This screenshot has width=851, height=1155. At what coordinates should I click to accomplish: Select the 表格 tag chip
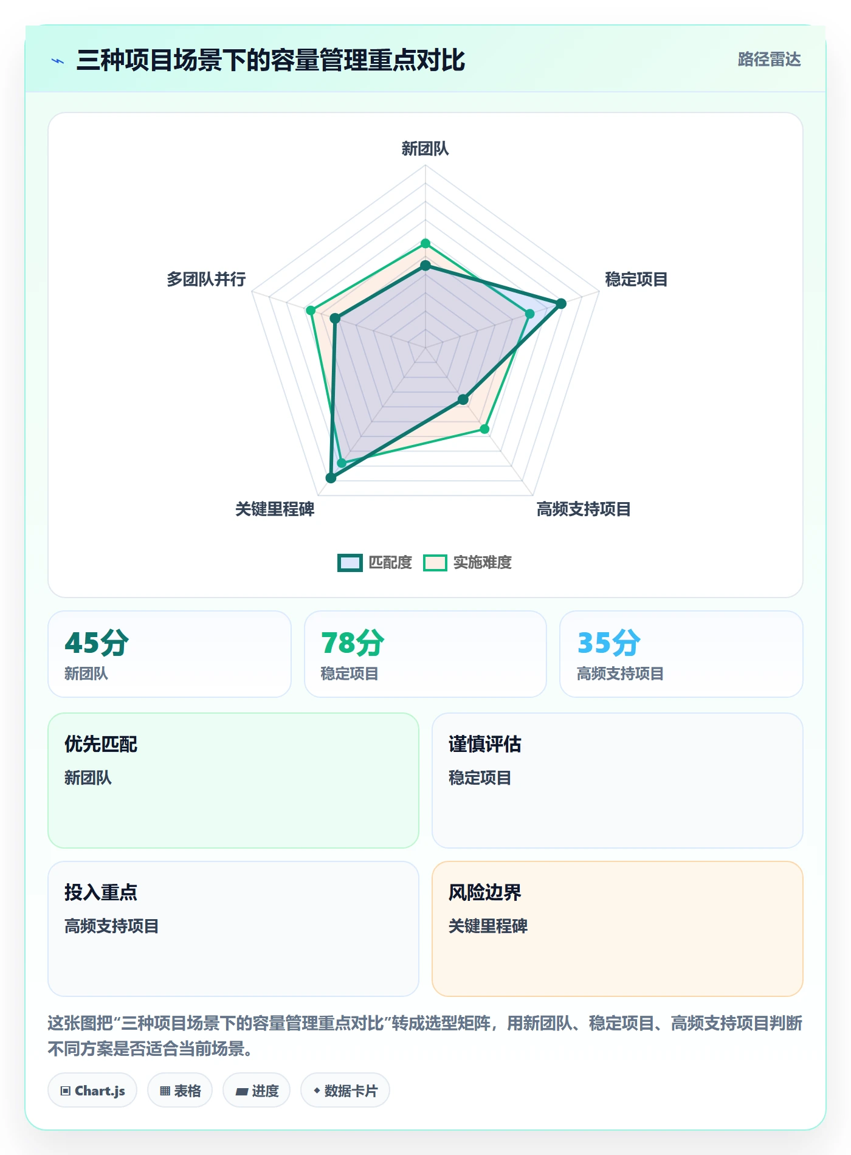(x=180, y=1091)
